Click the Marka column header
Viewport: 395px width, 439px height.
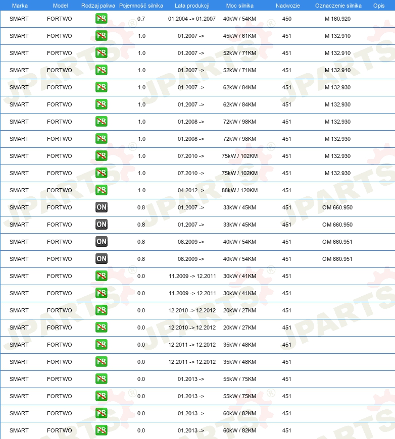[x=20, y=6]
